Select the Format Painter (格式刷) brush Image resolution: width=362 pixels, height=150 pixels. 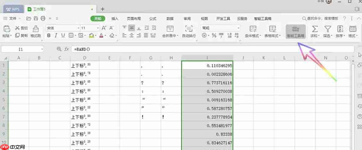[35, 32]
